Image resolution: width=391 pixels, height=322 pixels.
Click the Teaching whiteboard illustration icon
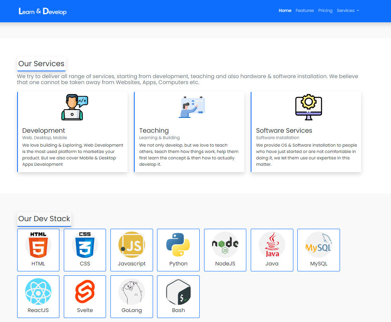pyautogui.click(x=191, y=107)
